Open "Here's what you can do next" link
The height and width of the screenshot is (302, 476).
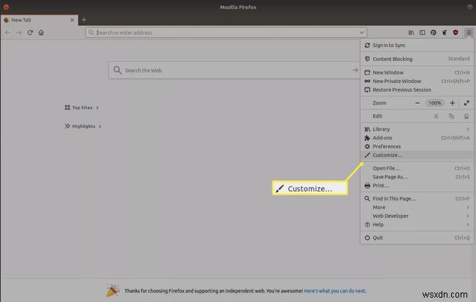click(335, 291)
